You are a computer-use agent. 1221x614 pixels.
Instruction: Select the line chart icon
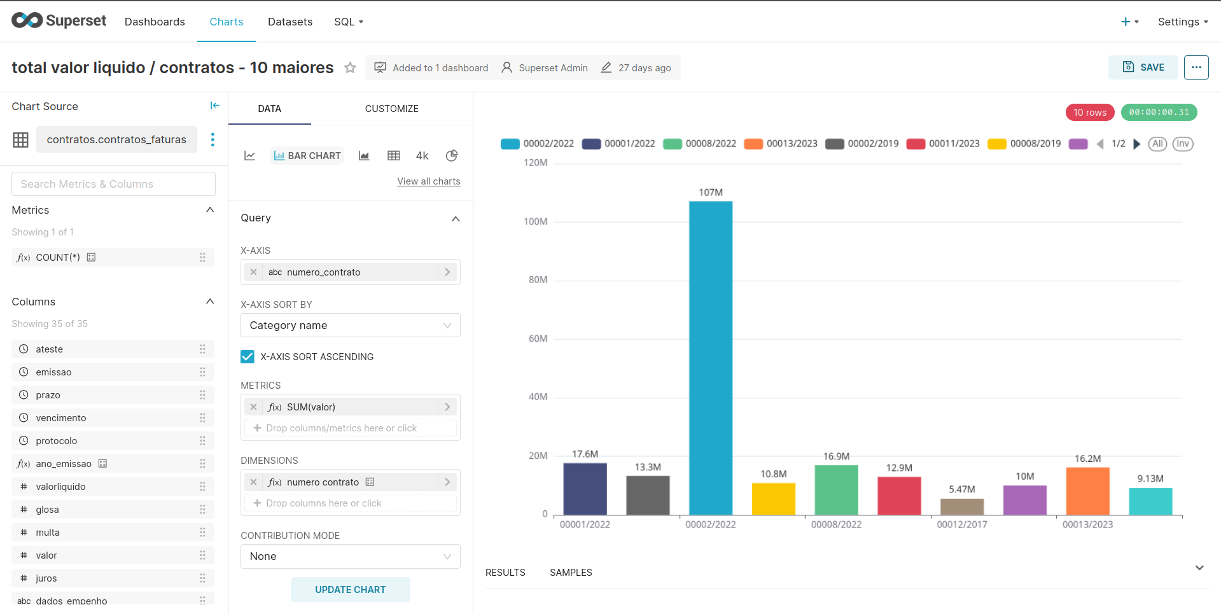pyautogui.click(x=250, y=156)
